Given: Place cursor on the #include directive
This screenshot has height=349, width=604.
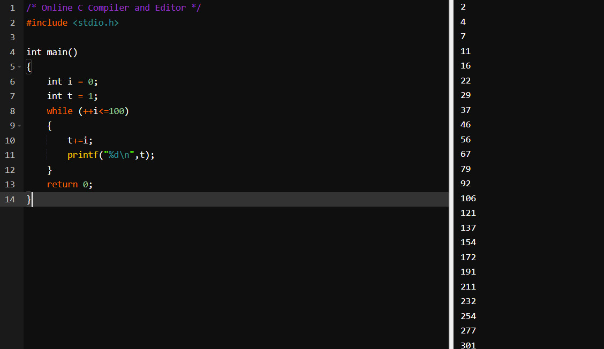Looking at the screenshot, I should [47, 22].
